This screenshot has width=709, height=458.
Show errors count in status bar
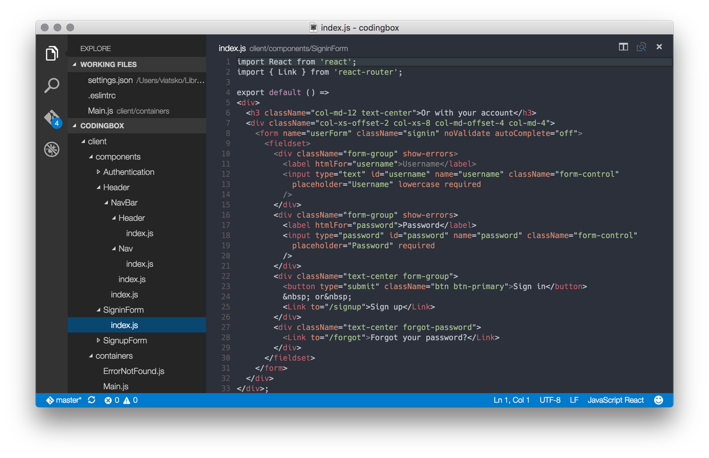click(112, 400)
